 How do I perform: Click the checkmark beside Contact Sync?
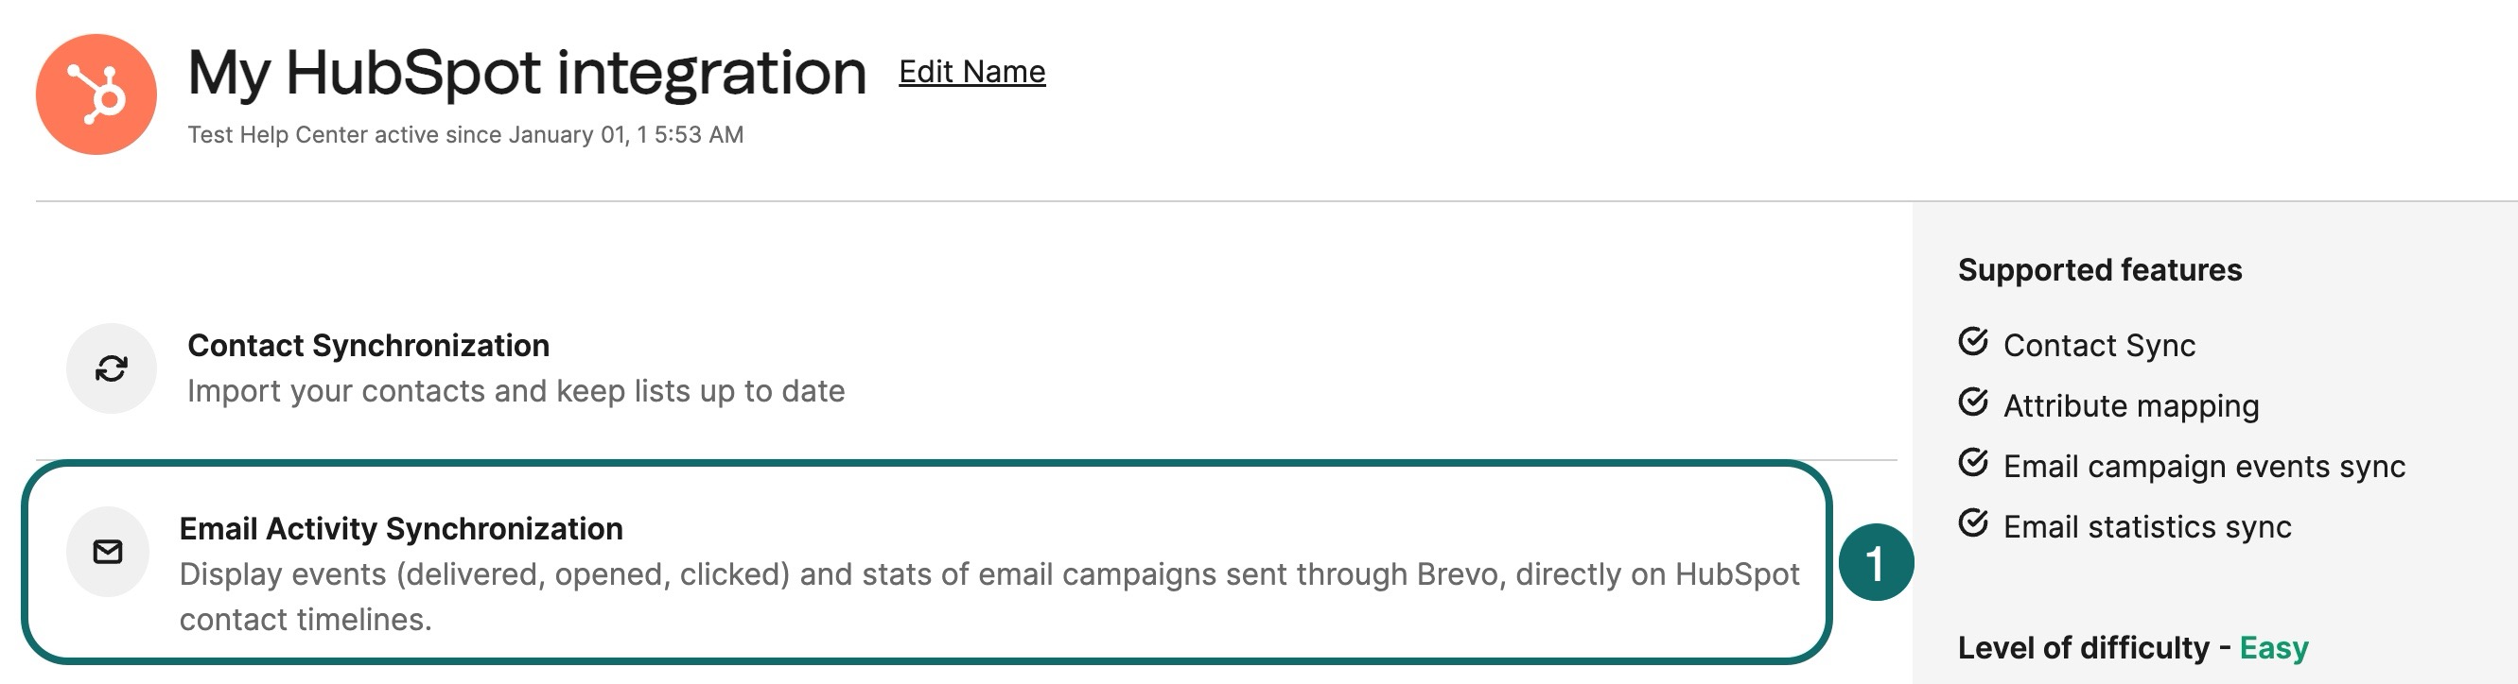pos(1974,341)
